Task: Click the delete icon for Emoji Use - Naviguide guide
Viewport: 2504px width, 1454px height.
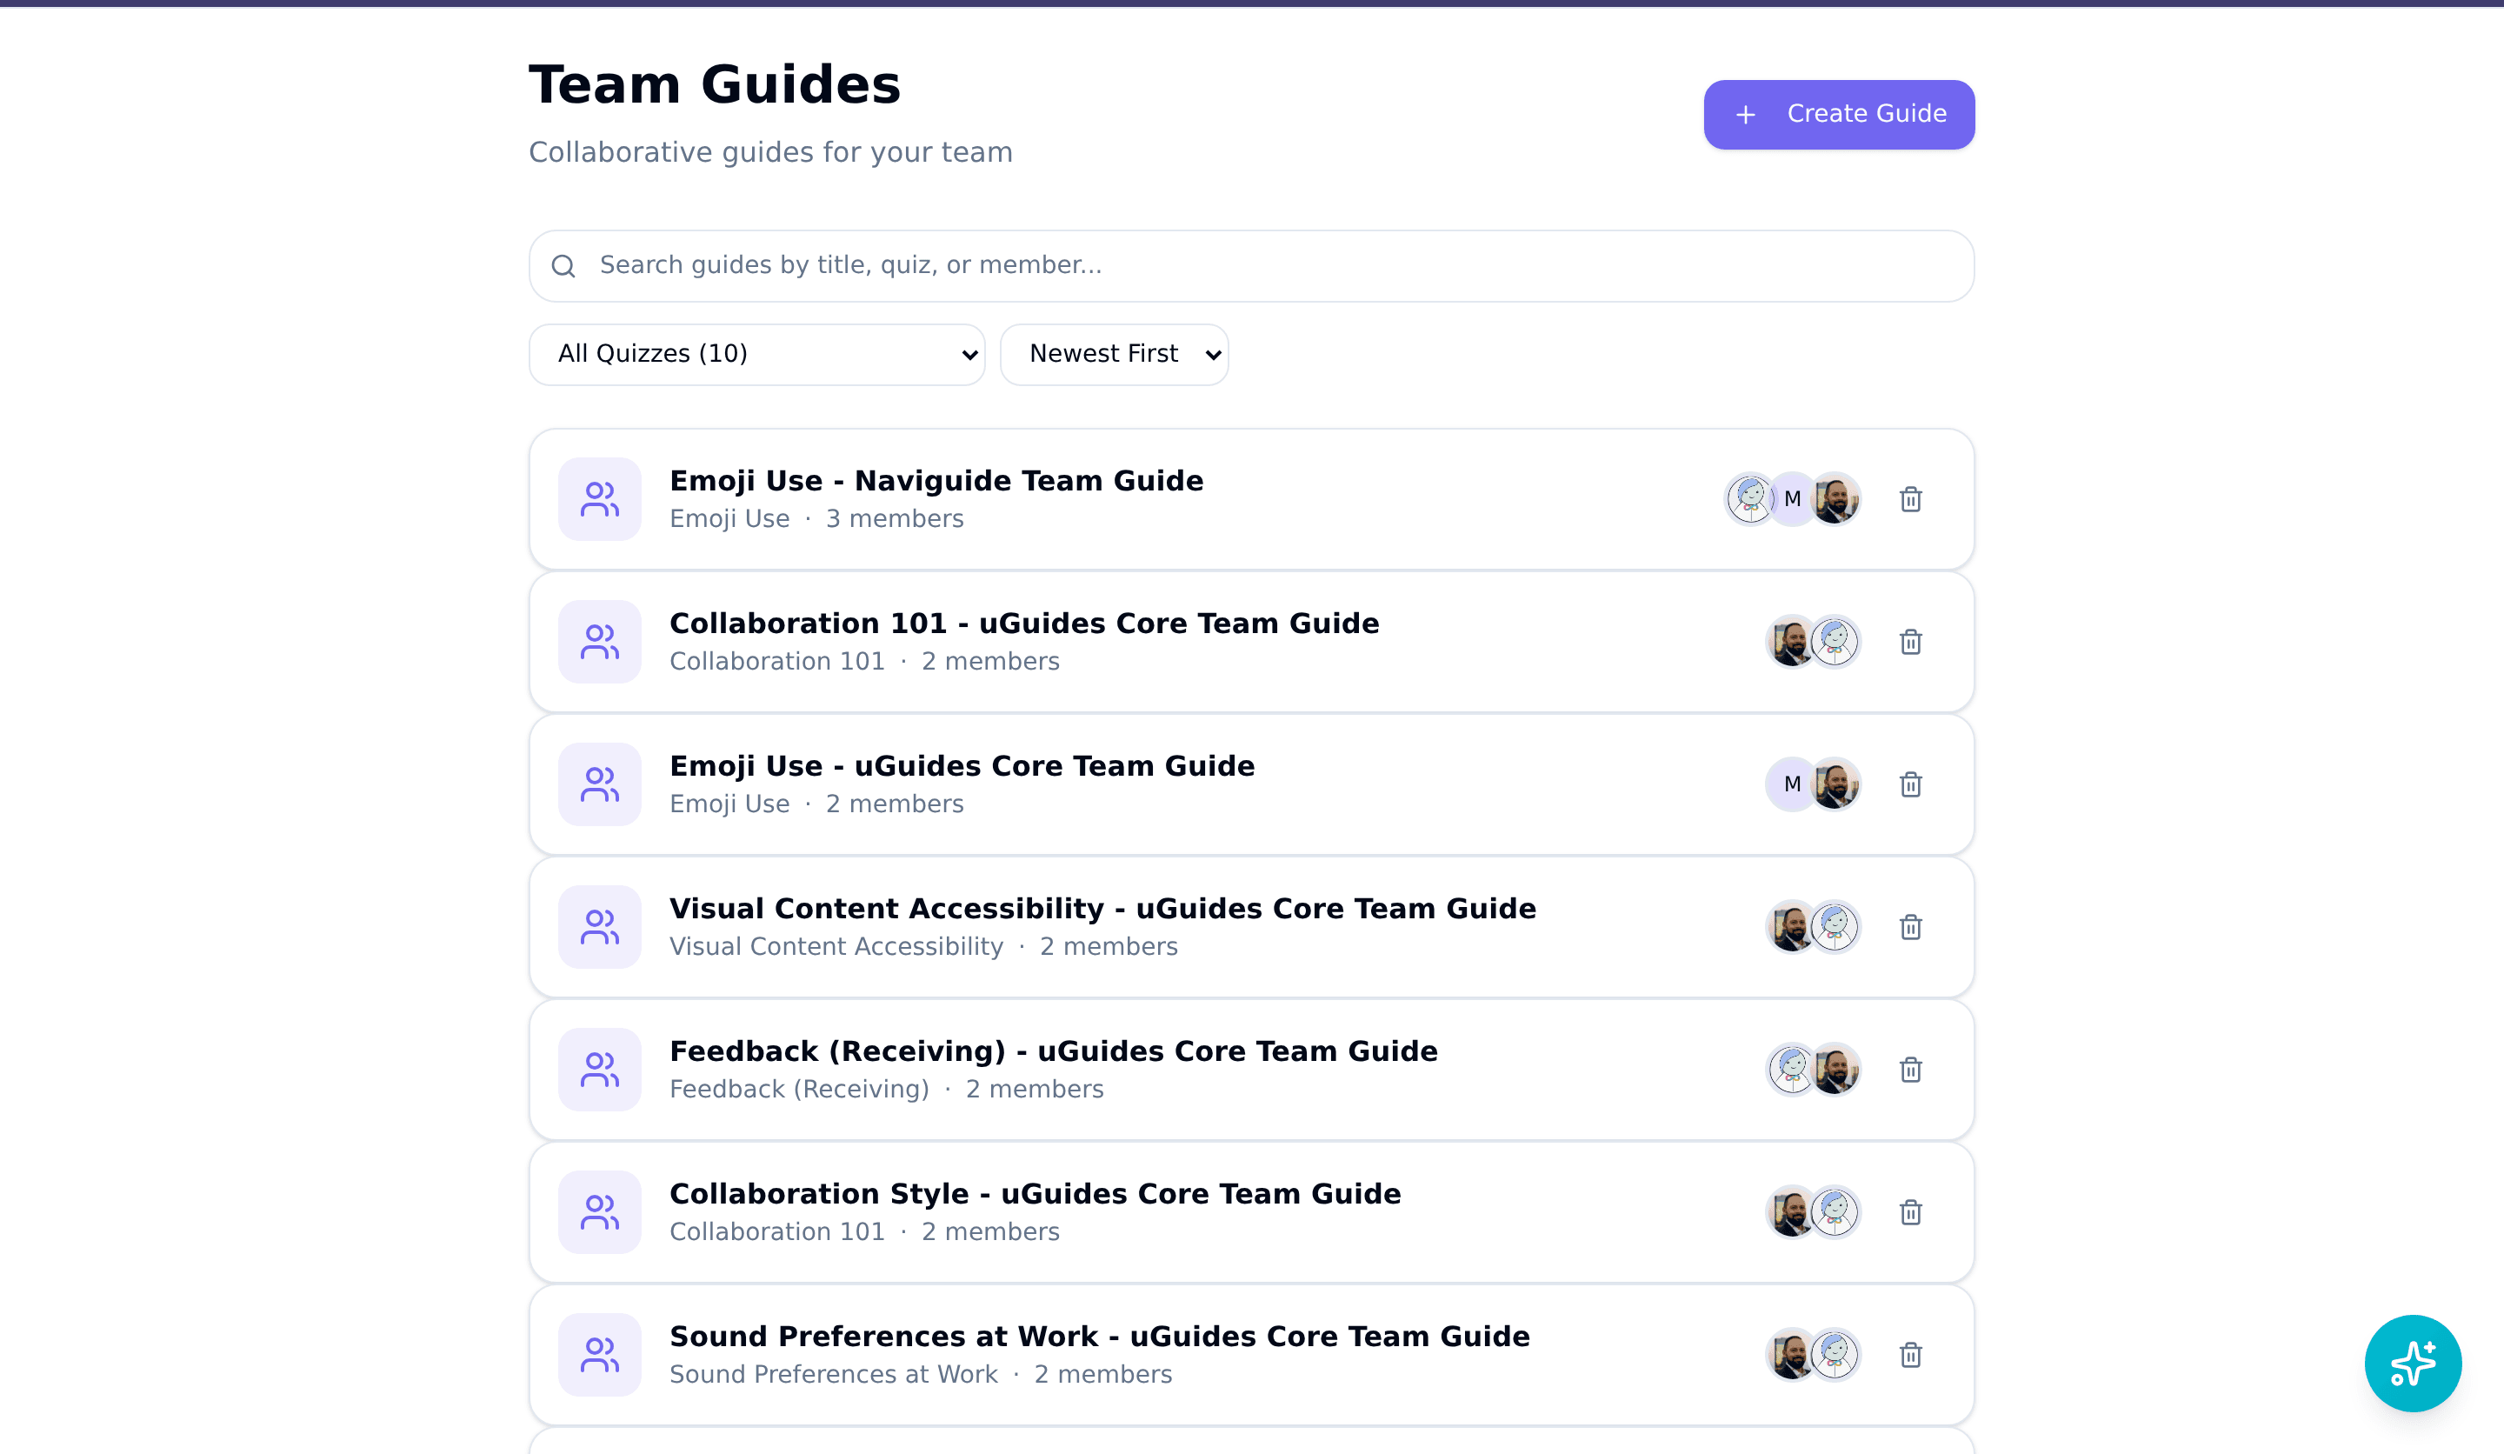Action: (1910, 499)
